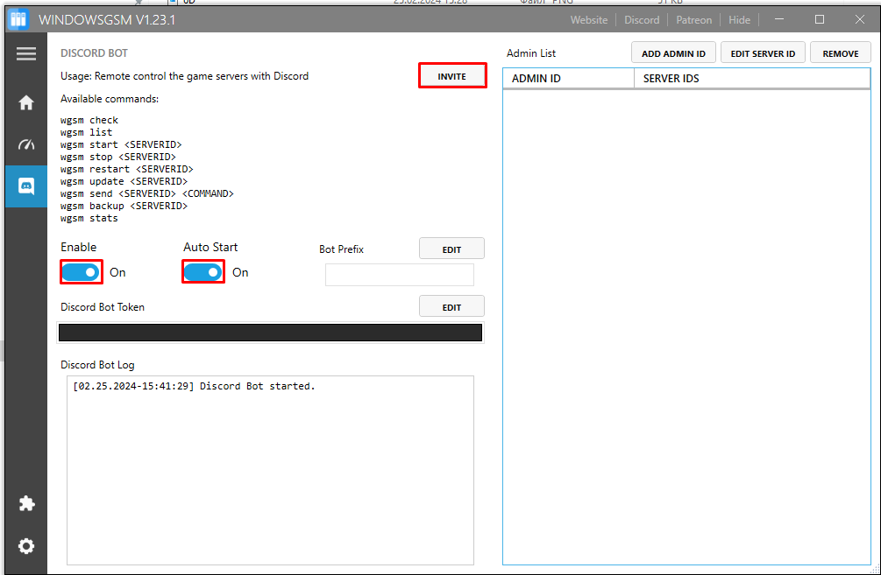Open the Patreon link in title bar
This screenshot has height=575, width=881.
694,20
